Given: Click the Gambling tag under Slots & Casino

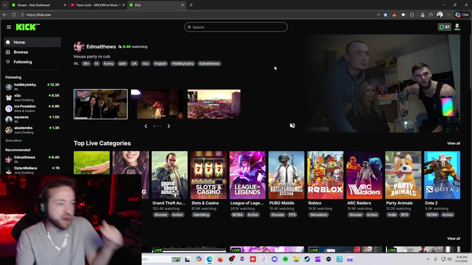Looking at the screenshot, I should 201,215.
